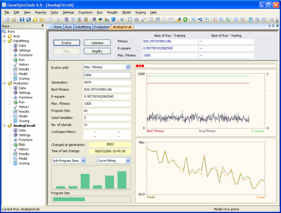This screenshot has height=213, width=281.
Task: Open Scoring under DataMining in tree
Action: pos(24,79)
